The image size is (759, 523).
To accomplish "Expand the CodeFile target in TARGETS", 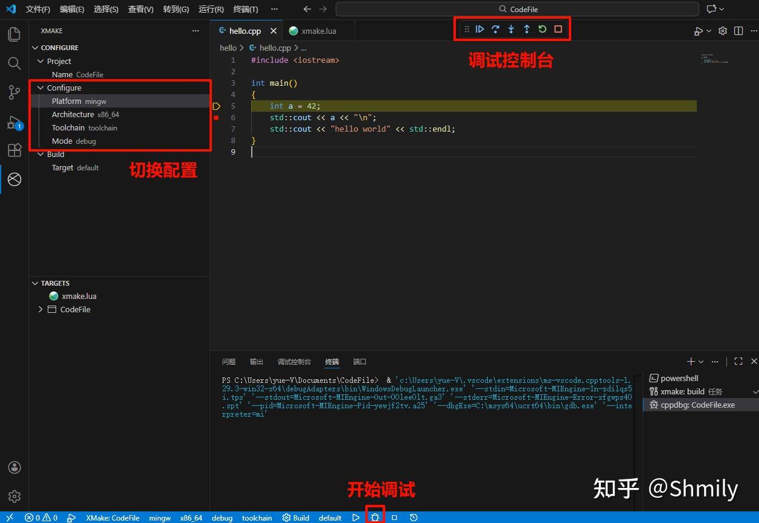I will point(40,309).
